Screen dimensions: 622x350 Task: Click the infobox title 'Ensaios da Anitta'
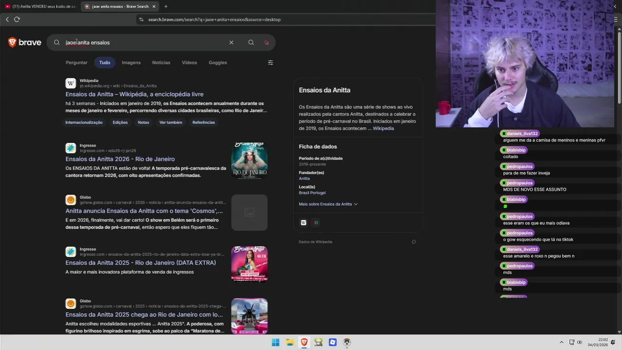[325, 90]
